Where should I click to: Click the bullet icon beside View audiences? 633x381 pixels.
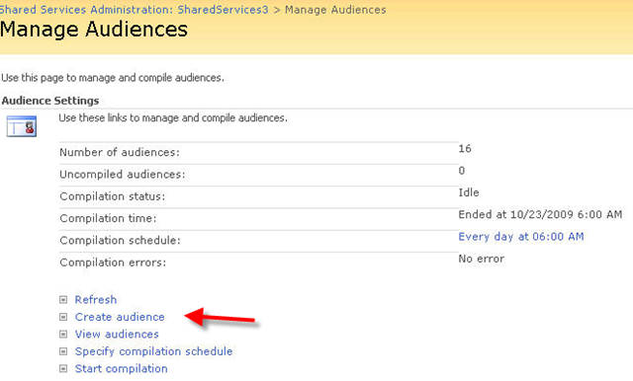coord(63,335)
